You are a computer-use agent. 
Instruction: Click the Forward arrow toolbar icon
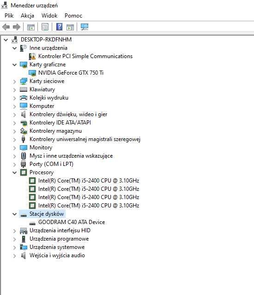[x=17, y=27]
